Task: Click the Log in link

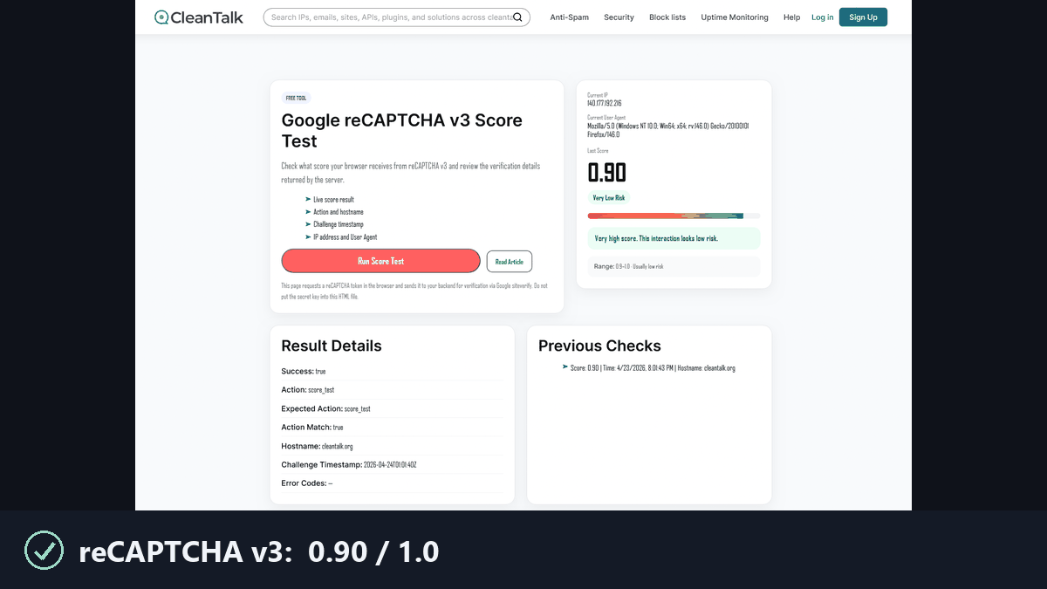Action: (822, 17)
